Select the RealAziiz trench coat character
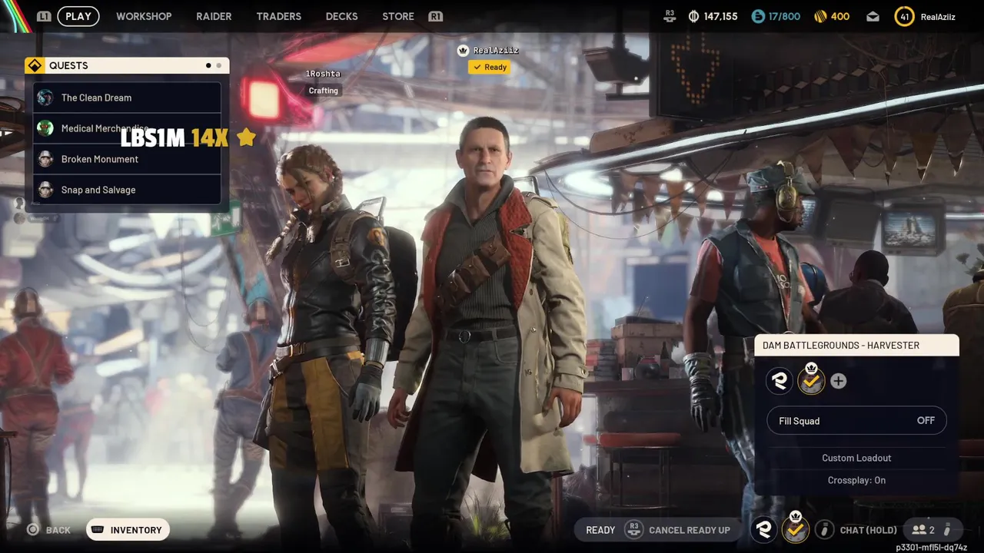The image size is (984, 553). pyautogui.click(x=492, y=330)
